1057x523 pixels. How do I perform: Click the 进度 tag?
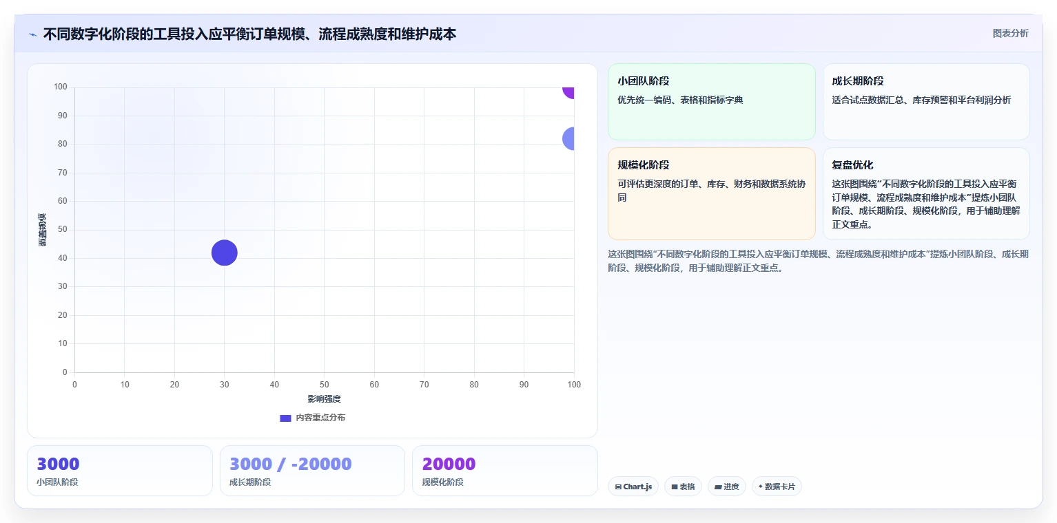point(726,487)
